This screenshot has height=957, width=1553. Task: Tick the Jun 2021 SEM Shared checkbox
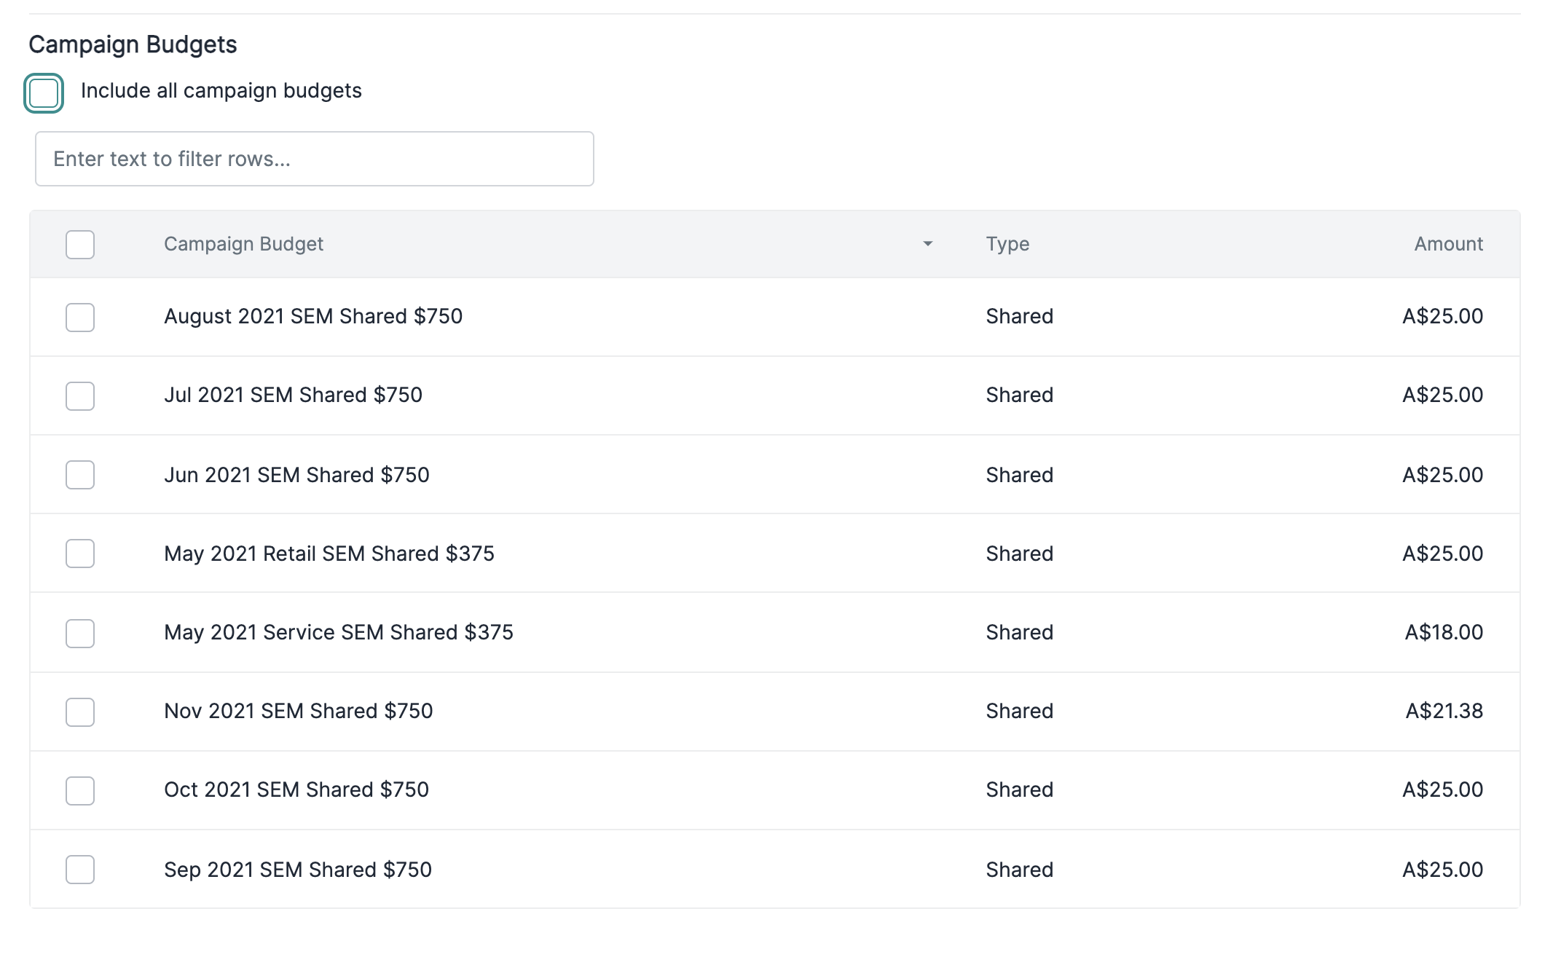(80, 475)
